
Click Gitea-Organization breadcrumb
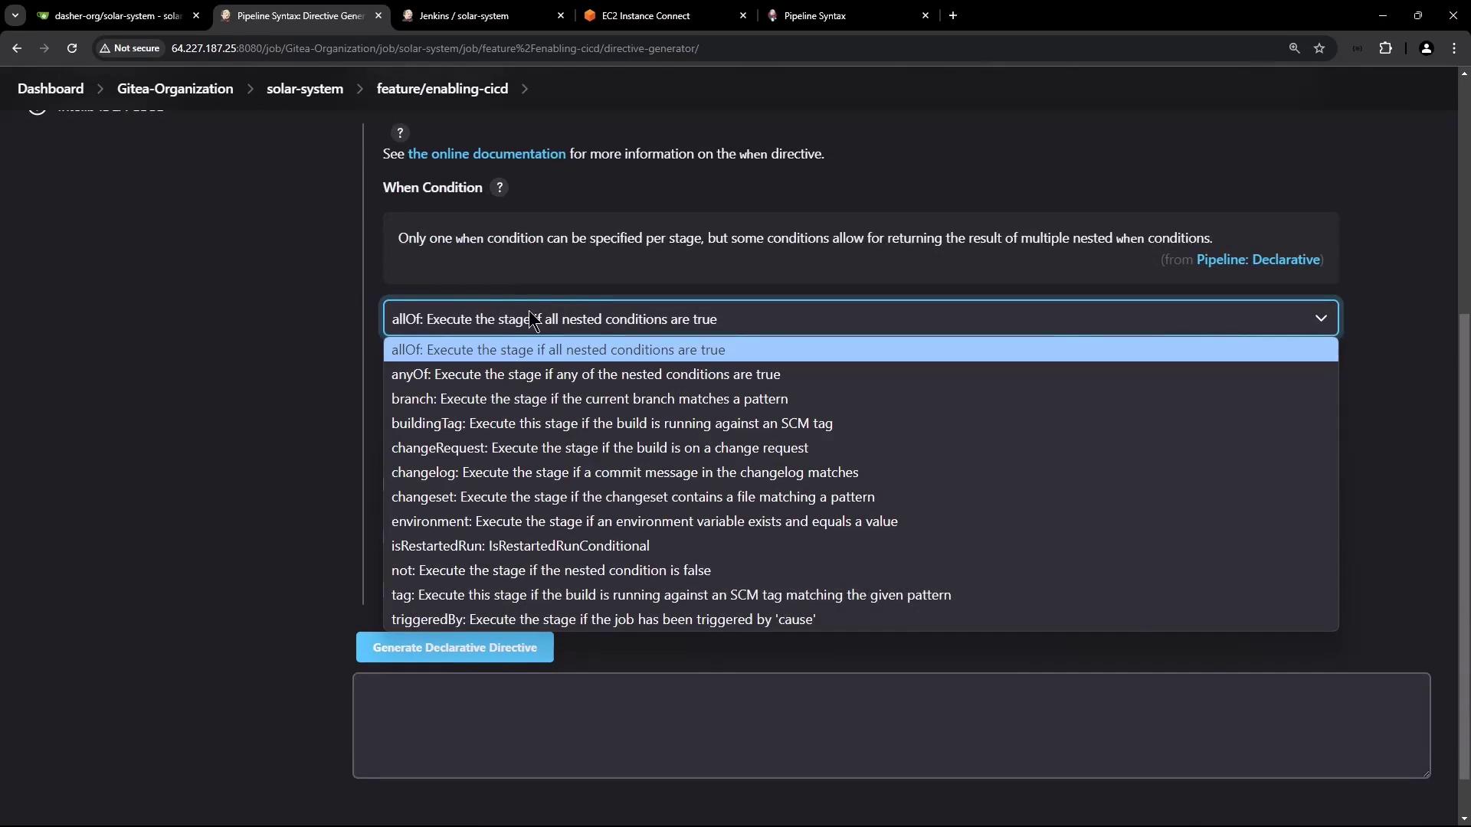click(175, 89)
